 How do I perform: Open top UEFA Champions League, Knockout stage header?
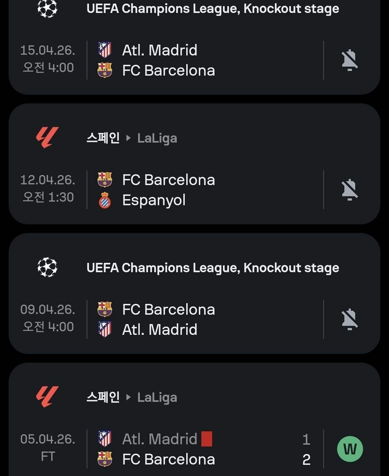[213, 9]
